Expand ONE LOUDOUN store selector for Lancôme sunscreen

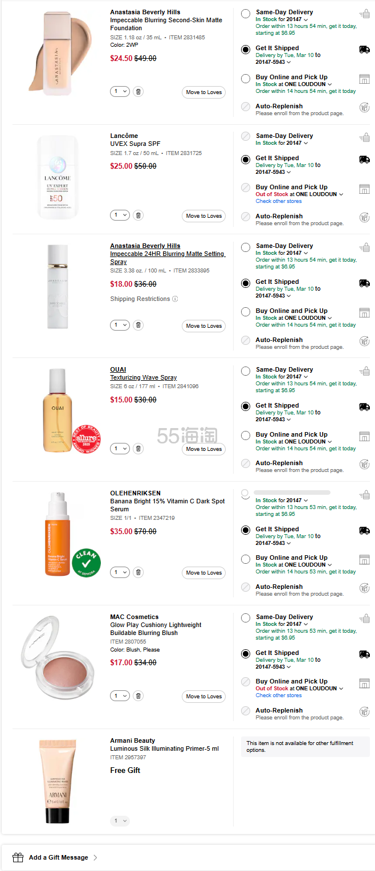pyautogui.click(x=341, y=194)
